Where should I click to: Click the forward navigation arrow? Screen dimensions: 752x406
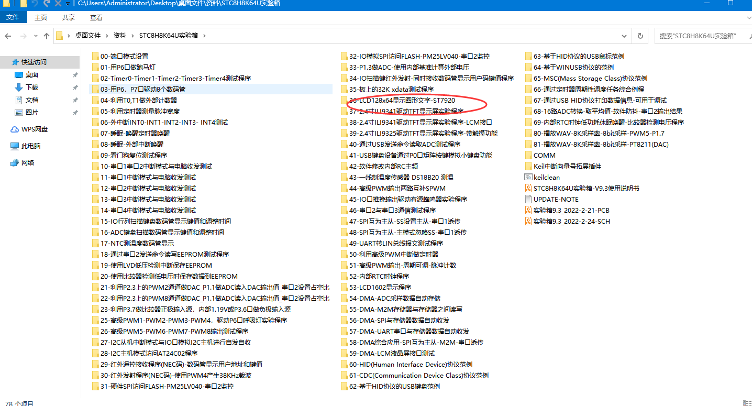[x=23, y=36]
